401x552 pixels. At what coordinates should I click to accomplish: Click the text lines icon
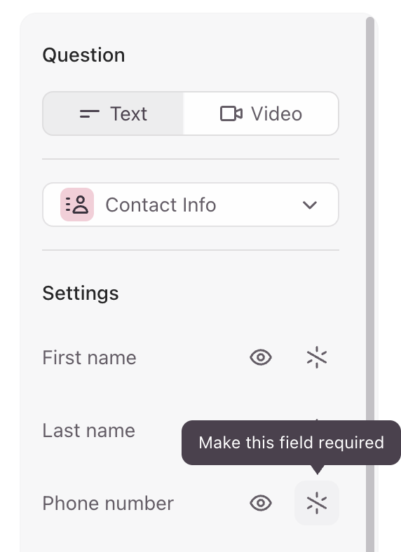tap(90, 113)
